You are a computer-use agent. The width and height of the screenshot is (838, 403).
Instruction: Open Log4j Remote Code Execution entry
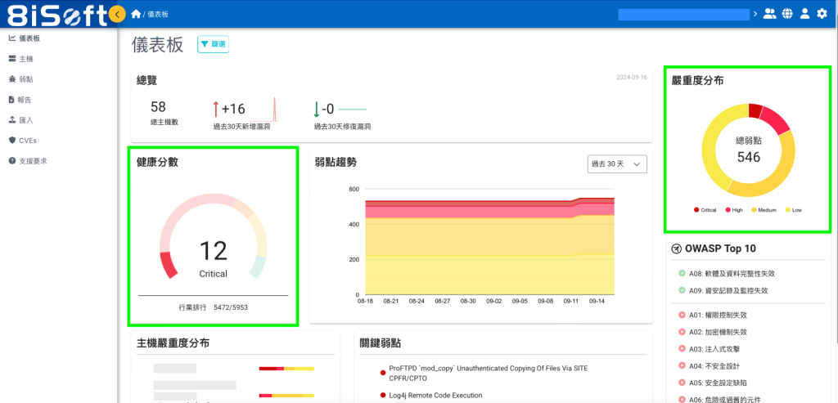(x=435, y=396)
